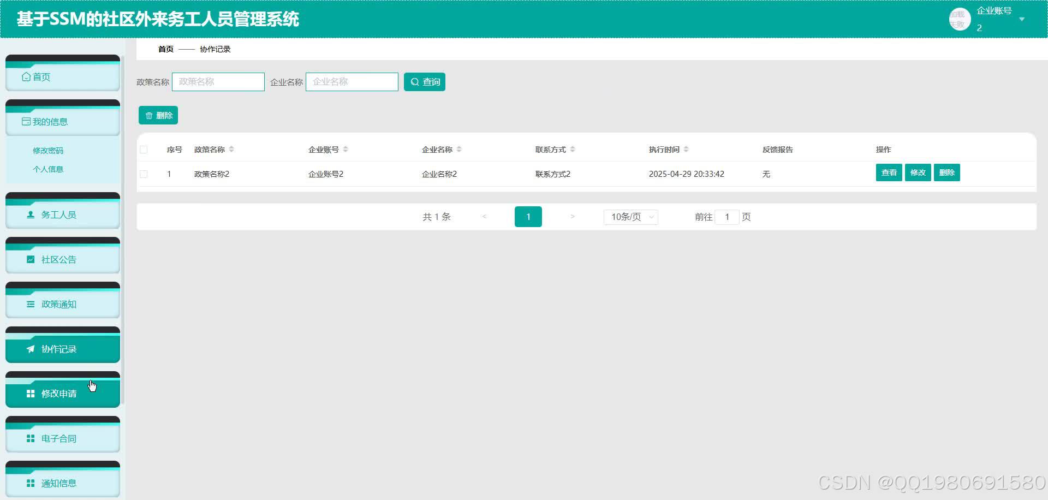Open 修改密码 submenu item

click(x=48, y=151)
